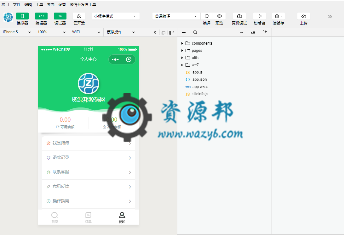Click the compile refresh icon
344x235 pixels.
[207, 16]
